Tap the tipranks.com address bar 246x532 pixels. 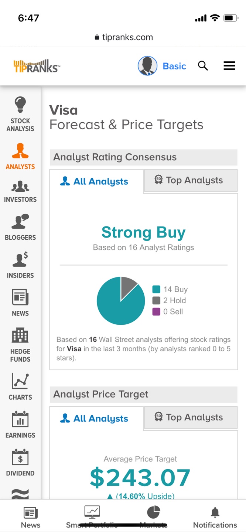123,37
